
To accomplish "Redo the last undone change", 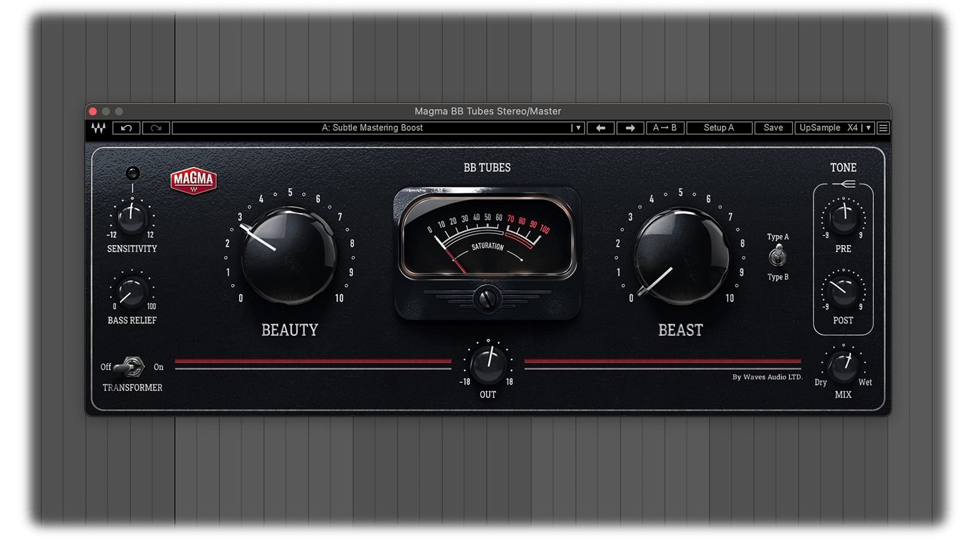I will [156, 128].
